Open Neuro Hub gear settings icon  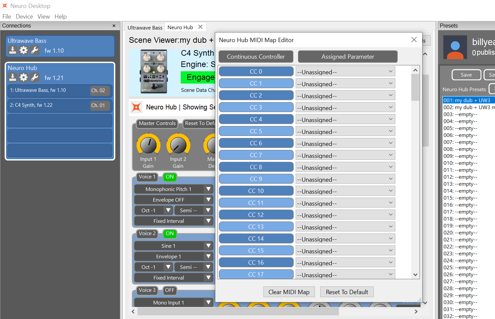24,77
